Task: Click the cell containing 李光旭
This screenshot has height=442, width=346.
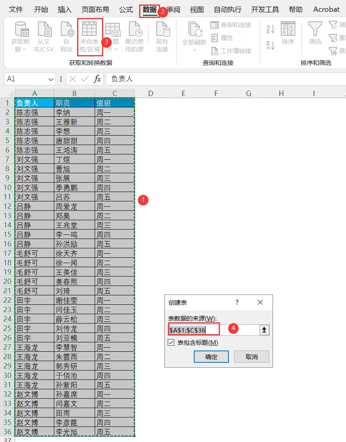Action: [74, 431]
